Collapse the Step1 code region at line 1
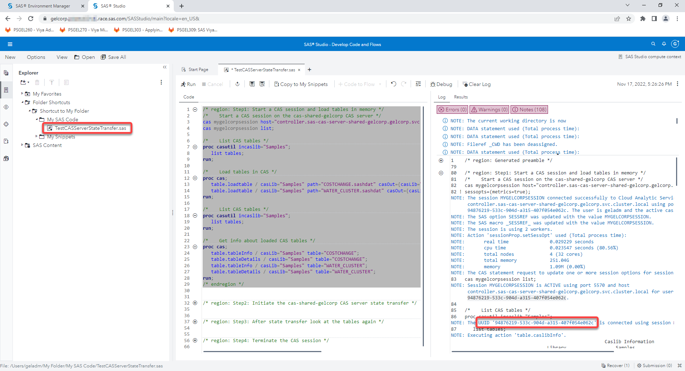 [195, 110]
